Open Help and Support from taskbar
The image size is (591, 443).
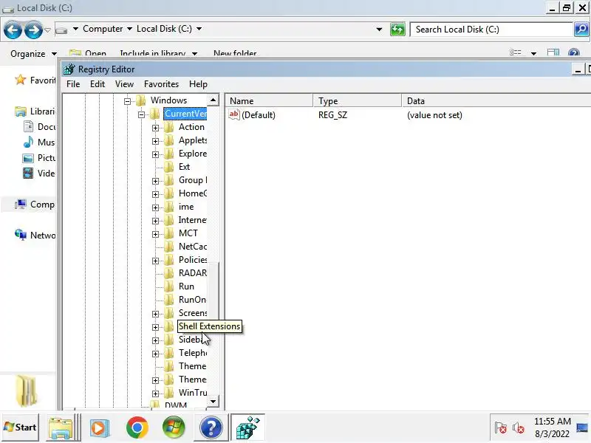(x=211, y=427)
